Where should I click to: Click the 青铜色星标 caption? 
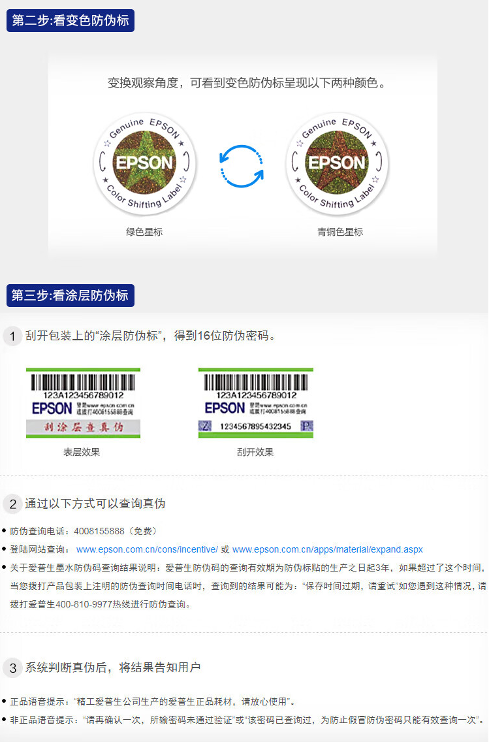click(x=340, y=232)
